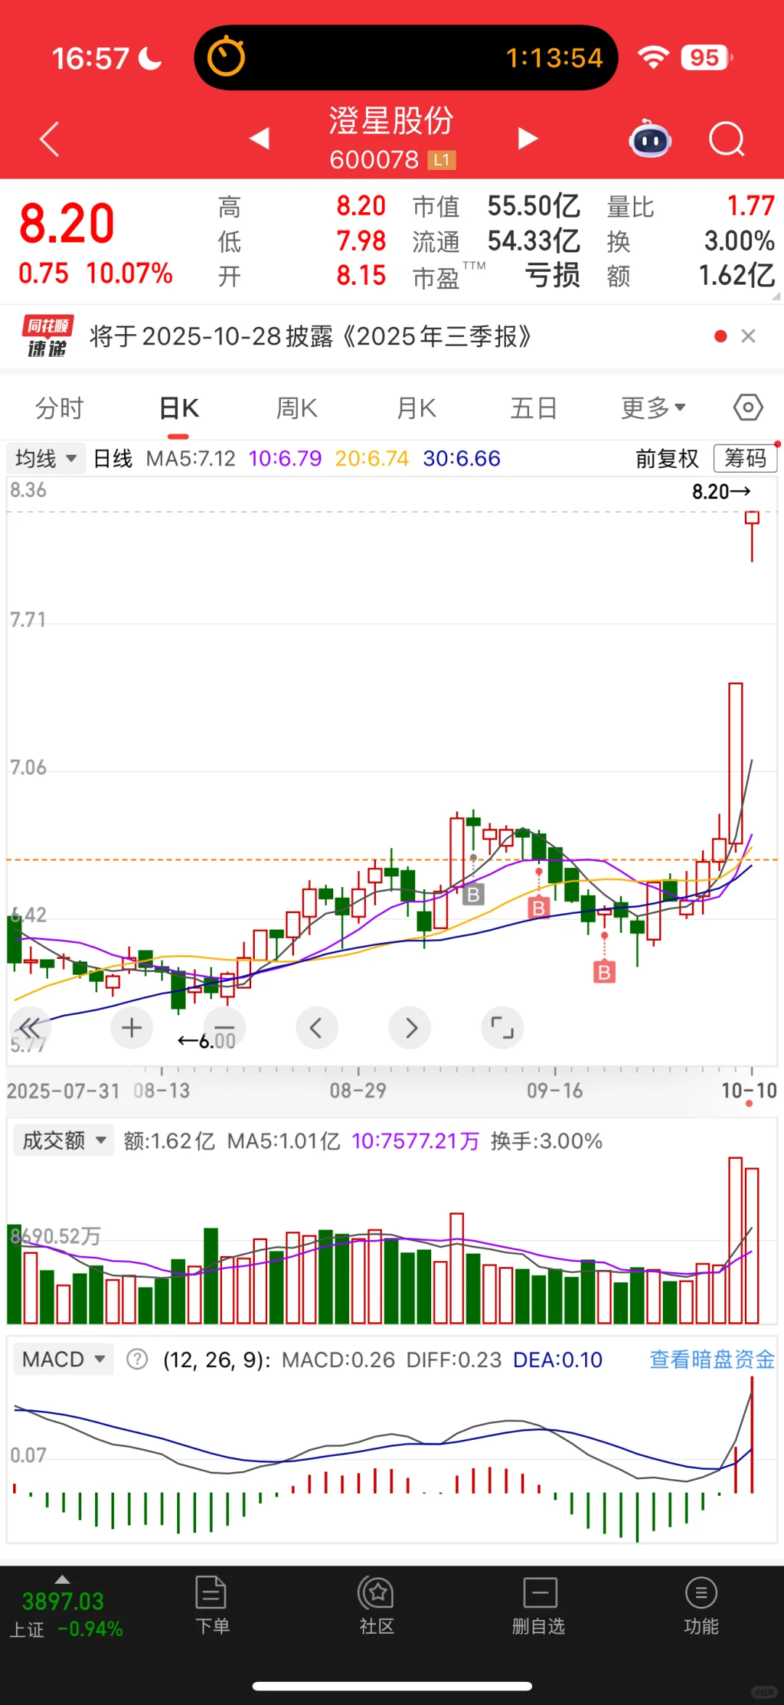The height and width of the screenshot is (1705, 784).
Task: Open chart settings hexagon icon
Action: coord(748,408)
